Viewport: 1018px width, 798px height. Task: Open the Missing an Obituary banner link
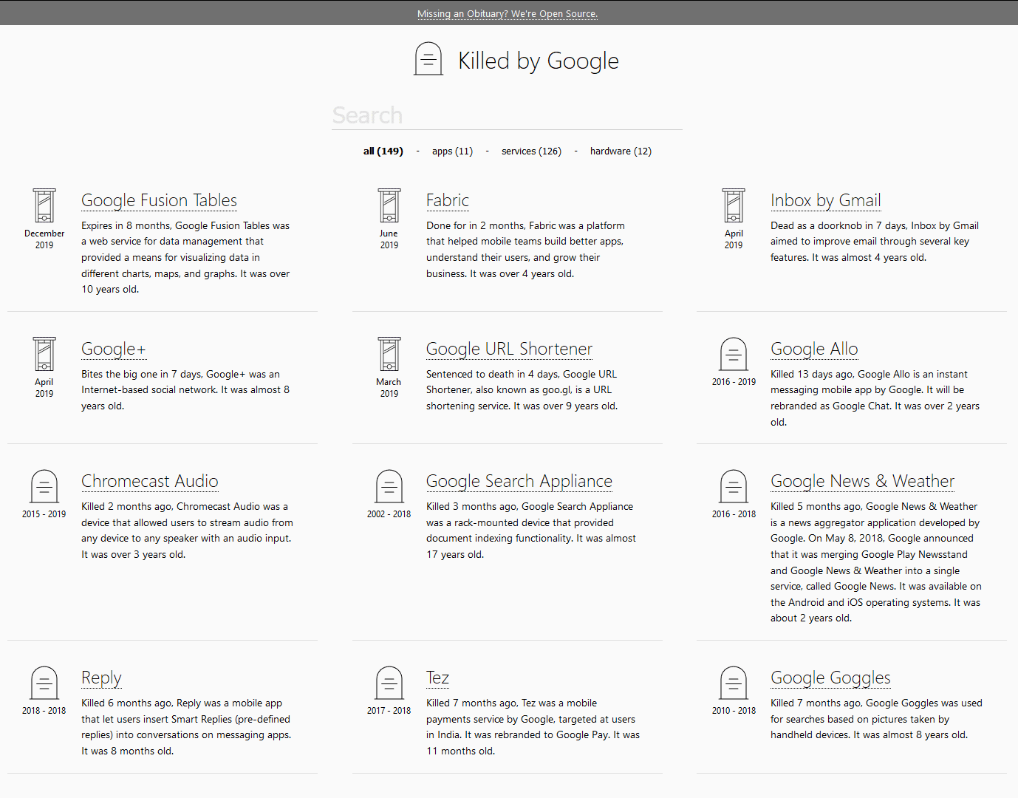coord(508,13)
